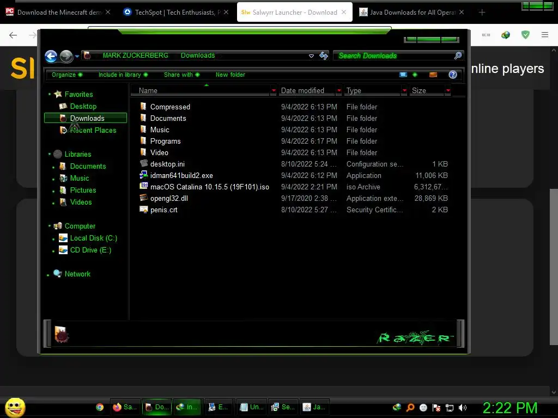
Task: Open Recent Places in Favorites
Action: click(93, 130)
